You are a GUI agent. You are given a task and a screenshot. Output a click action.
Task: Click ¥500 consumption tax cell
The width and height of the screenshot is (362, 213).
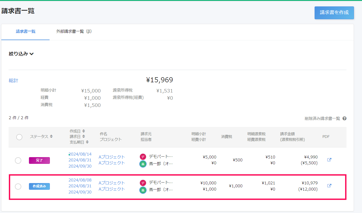pyautogui.click(x=238, y=160)
